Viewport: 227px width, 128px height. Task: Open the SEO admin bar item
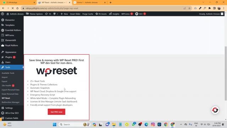point(140,14)
